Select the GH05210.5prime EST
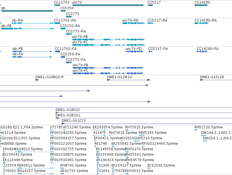The width and height of the screenshot is (232, 175). point(136,141)
